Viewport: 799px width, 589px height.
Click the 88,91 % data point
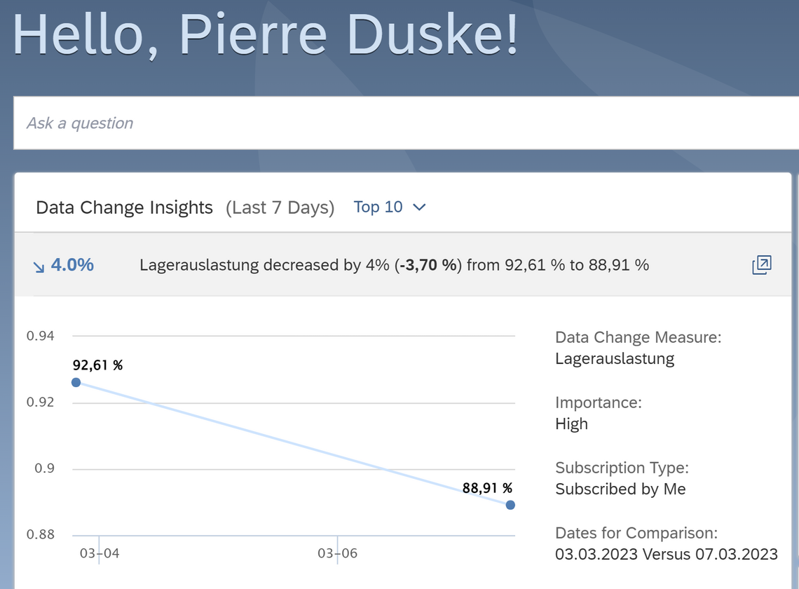[510, 505]
